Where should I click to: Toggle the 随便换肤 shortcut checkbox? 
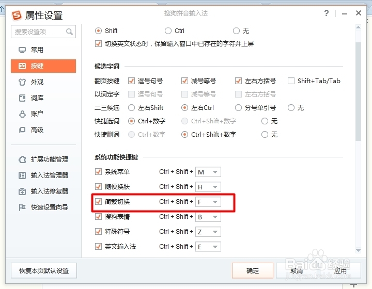[x=98, y=187]
